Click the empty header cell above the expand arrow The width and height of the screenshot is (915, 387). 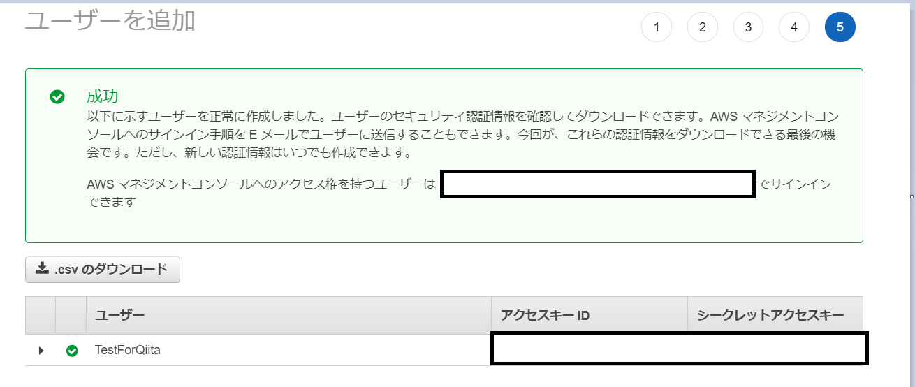tap(41, 316)
